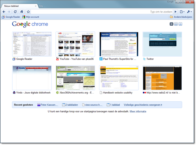Open Andere bladwijzers folder

pyautogui.click(x=181, y=17)
